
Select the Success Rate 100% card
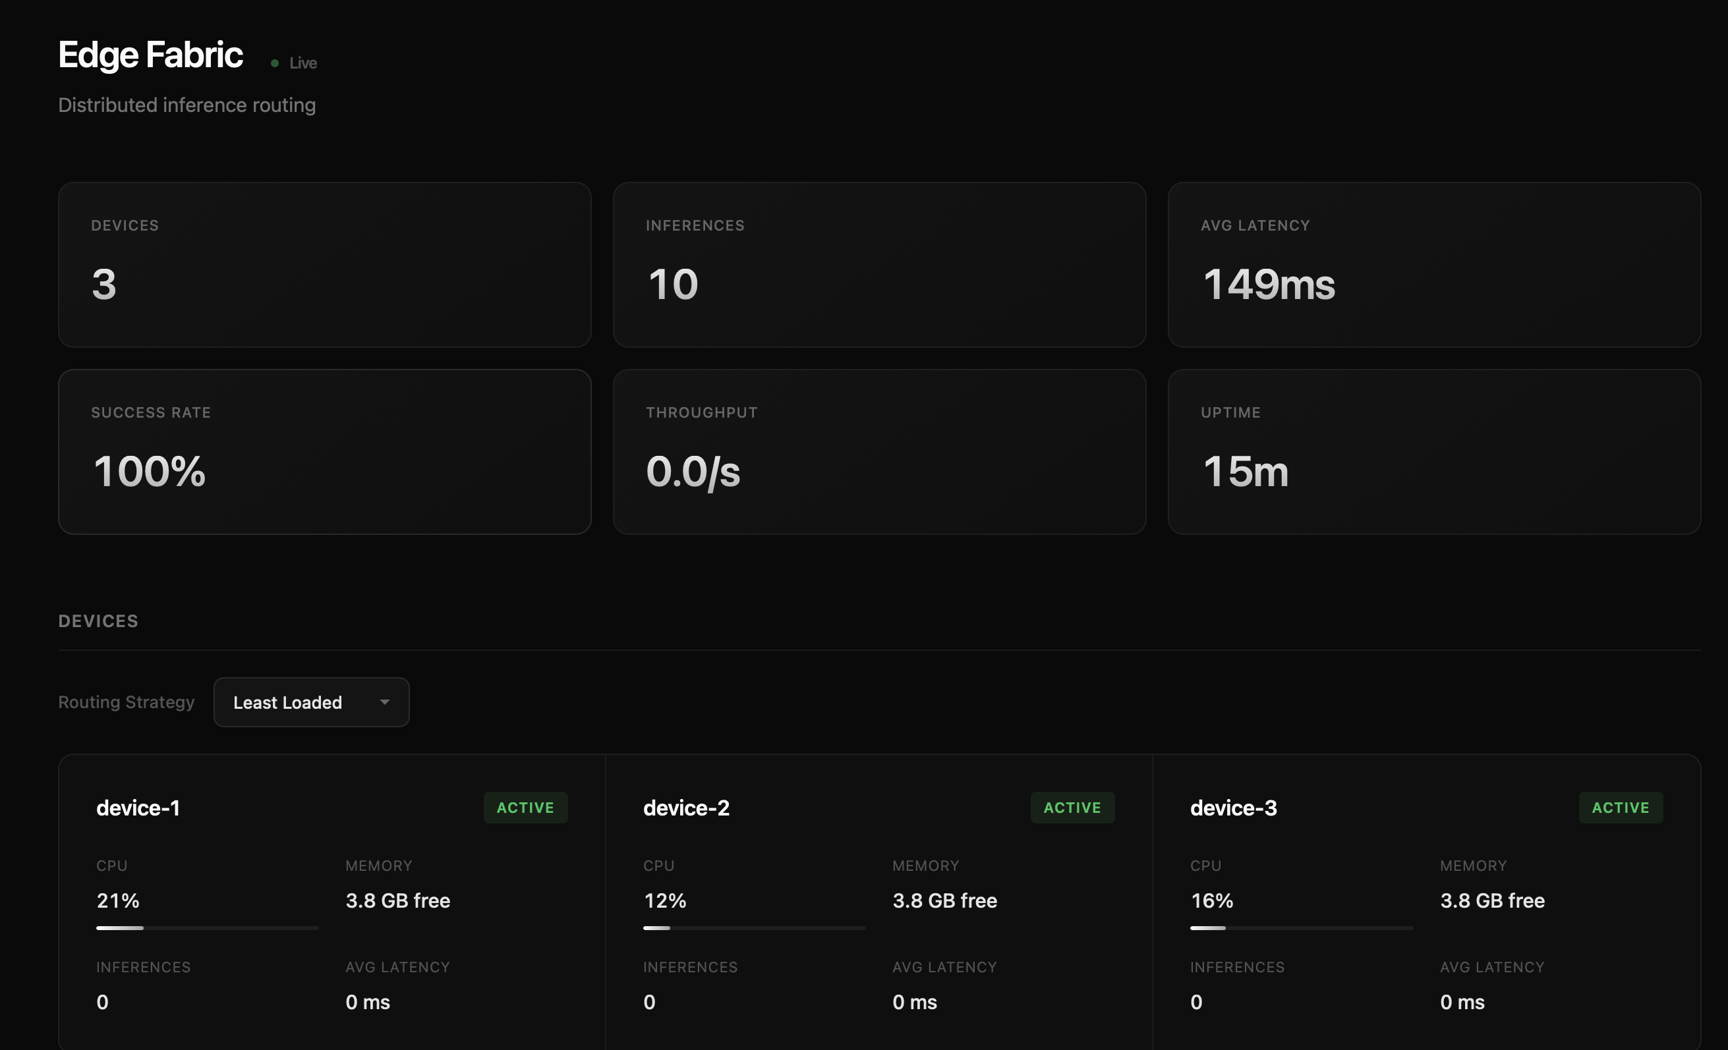(x=324, y=452)
